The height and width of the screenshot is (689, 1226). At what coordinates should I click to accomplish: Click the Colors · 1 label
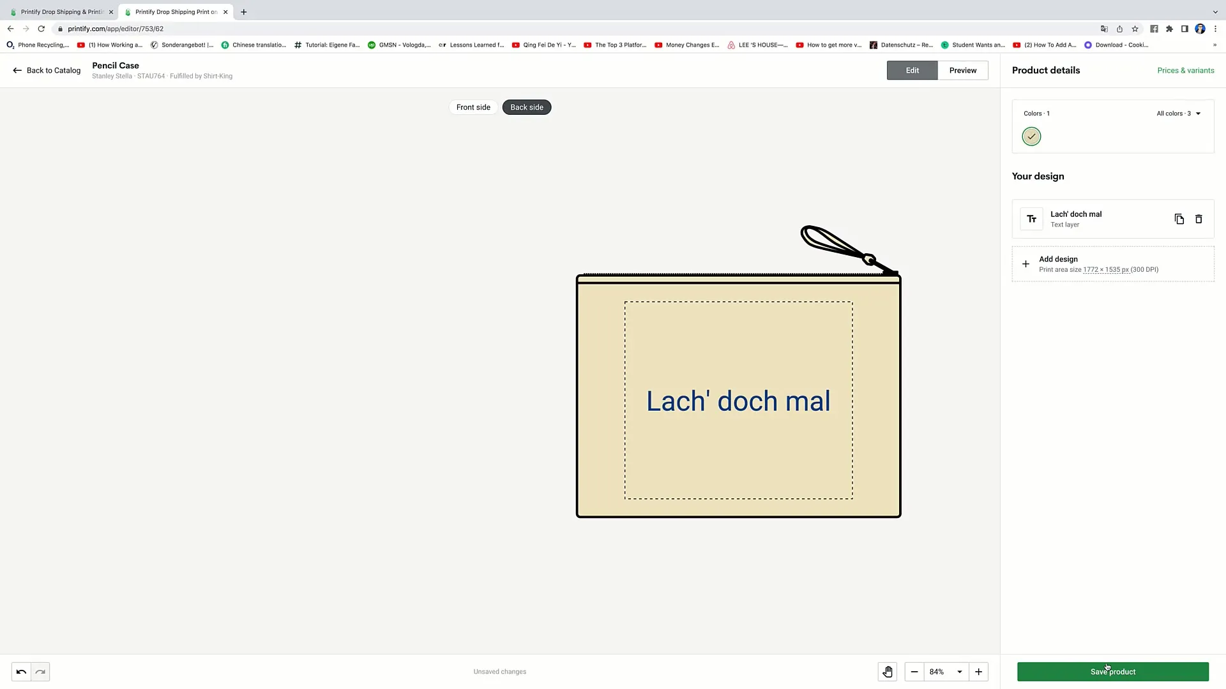[1036, 114]
